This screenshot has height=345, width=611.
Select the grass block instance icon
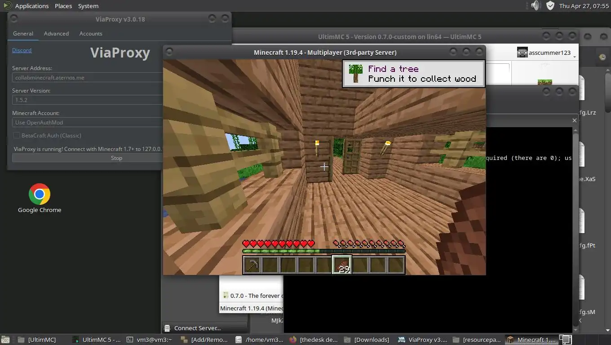545,83
